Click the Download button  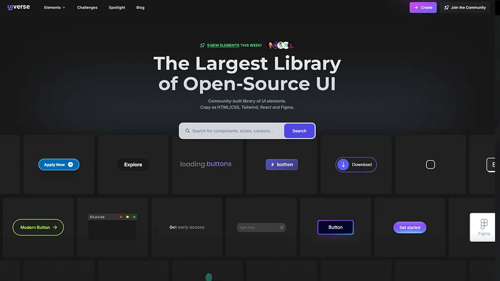(356, 164)
